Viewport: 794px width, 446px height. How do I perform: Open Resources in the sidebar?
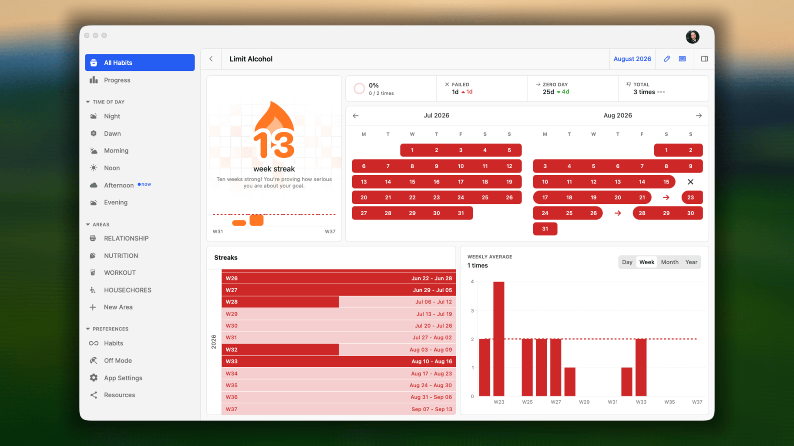(140, 395)
